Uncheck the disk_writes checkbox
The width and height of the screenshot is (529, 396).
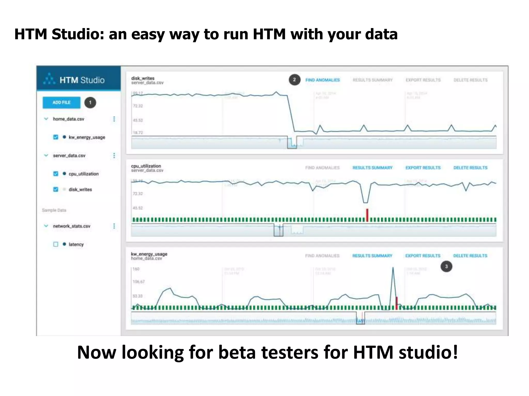click(x=56, y=189)
